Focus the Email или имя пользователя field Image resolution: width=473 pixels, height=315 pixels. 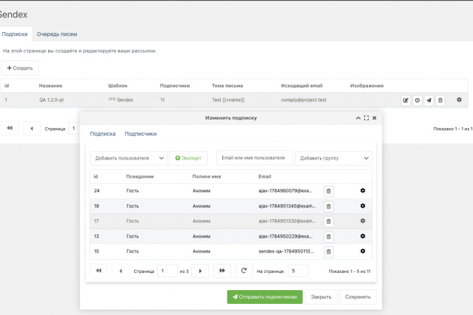pyautogui.click(x=254, y=158)
